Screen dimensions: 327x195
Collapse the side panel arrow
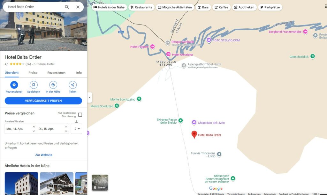tap(90, 97)
